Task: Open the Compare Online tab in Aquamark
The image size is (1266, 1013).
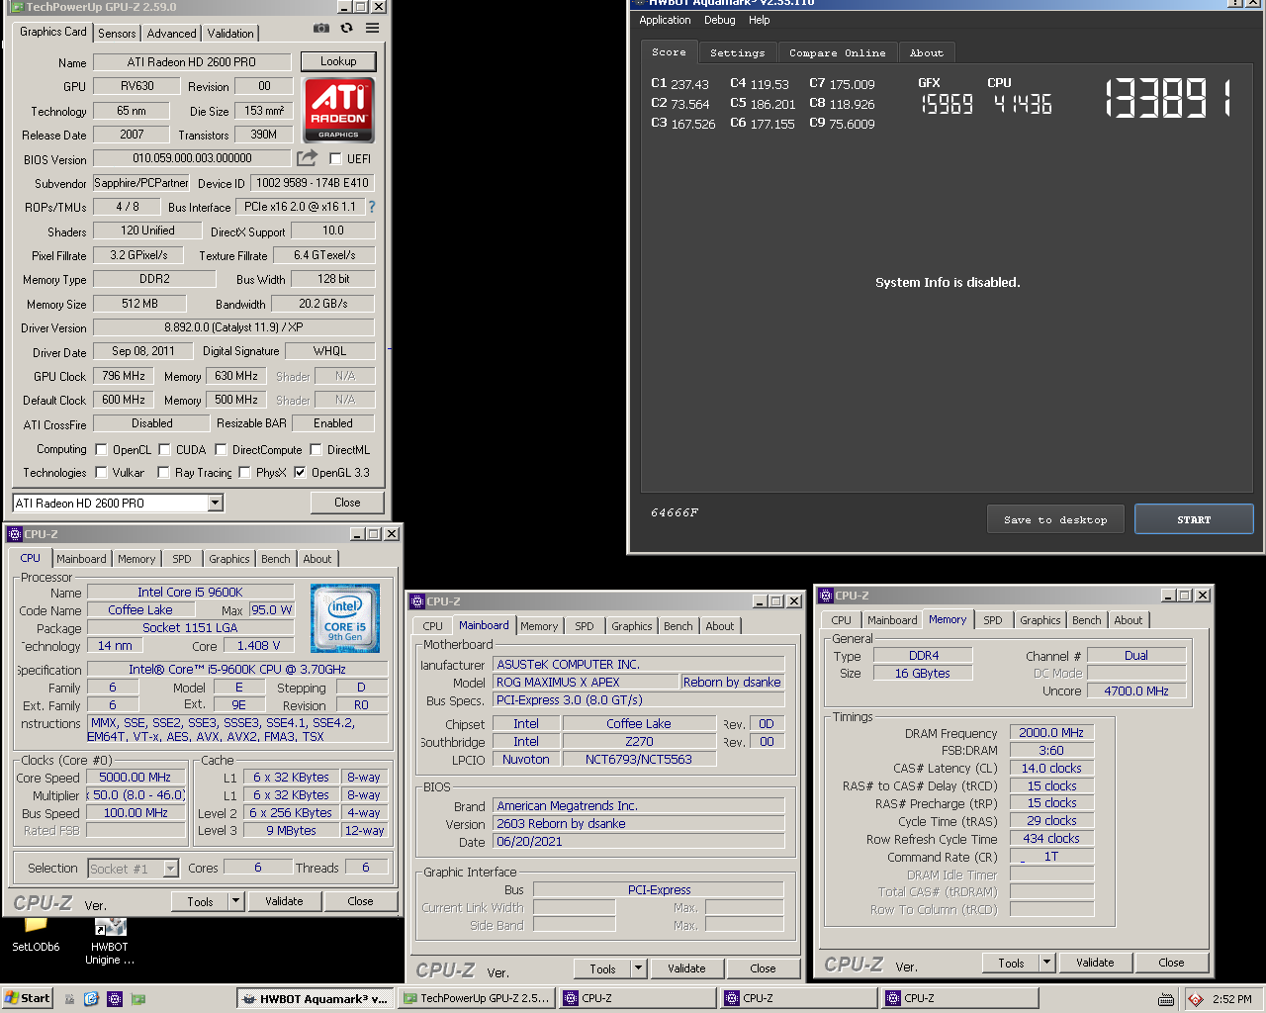Action: [x=838, y=53]
